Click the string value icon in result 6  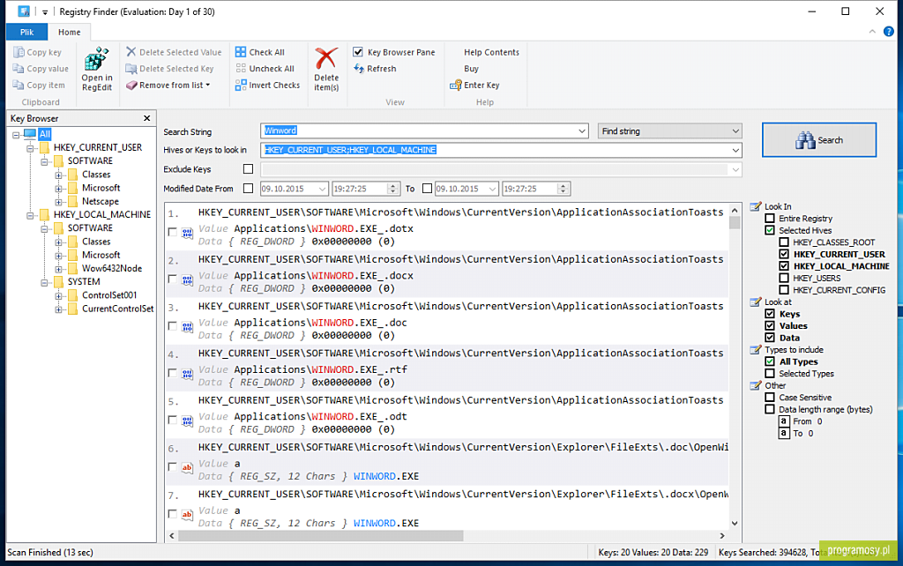[x=187, y=468]
